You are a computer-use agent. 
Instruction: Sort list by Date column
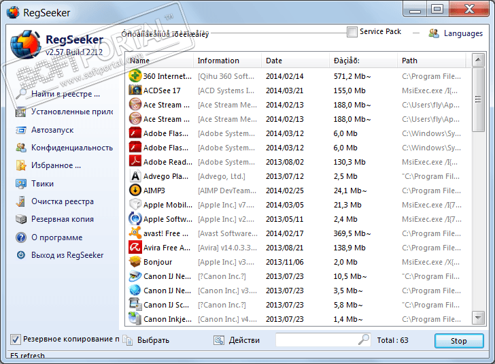[295, 61]
